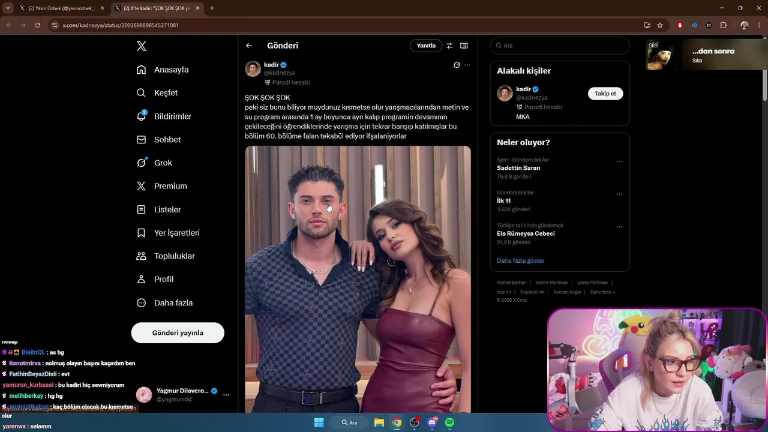768x432 pixels.
Task: Click the browser back arrow
Action: point(8,25)
